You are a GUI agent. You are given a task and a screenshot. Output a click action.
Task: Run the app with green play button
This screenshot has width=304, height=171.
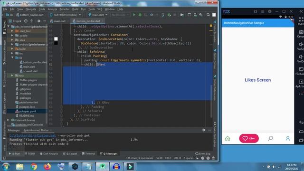[134, 15]
